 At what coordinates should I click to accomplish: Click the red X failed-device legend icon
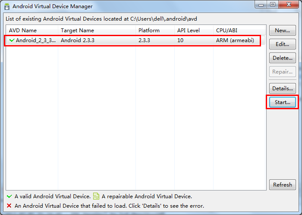[x=9, y=206]
